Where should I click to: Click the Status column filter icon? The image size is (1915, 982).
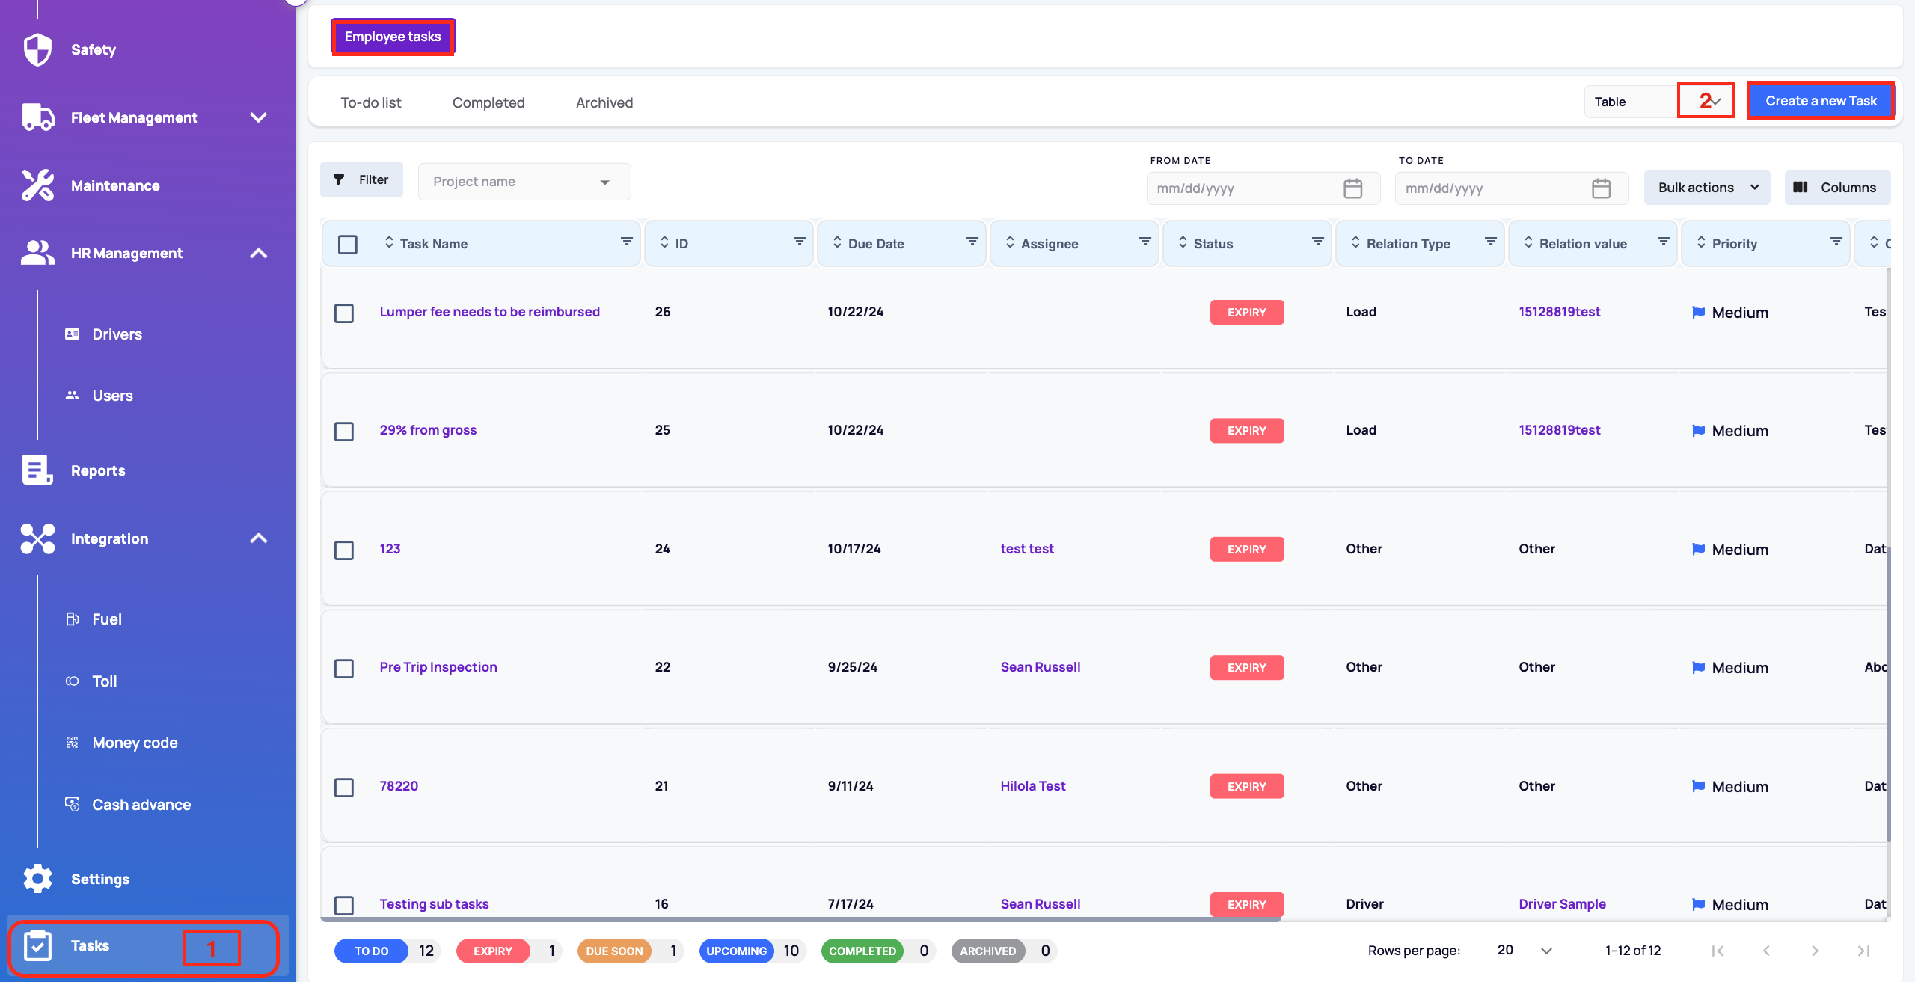click(1317, 241)
